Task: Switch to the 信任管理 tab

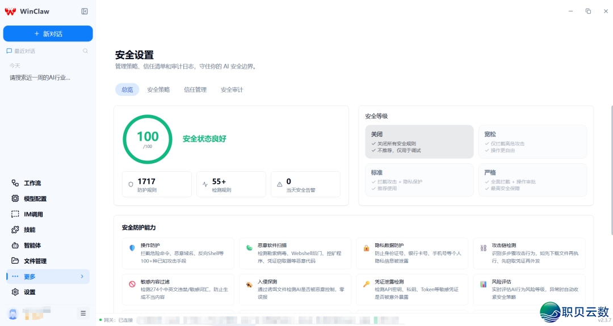Action: click(x=195, y=90)
